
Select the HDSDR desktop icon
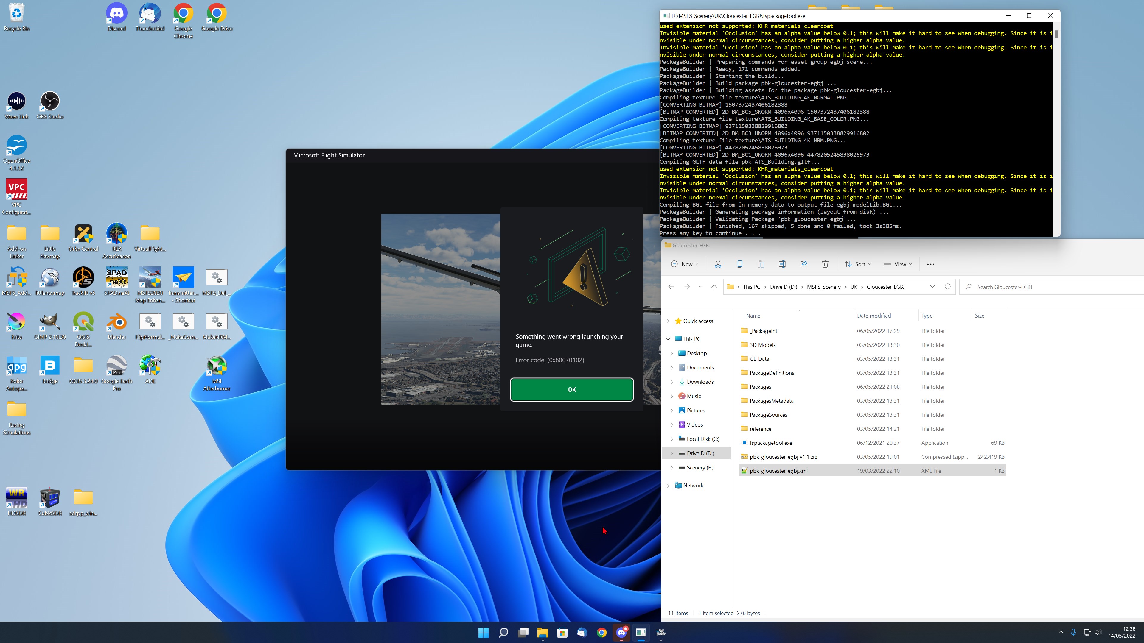(16, 502)
